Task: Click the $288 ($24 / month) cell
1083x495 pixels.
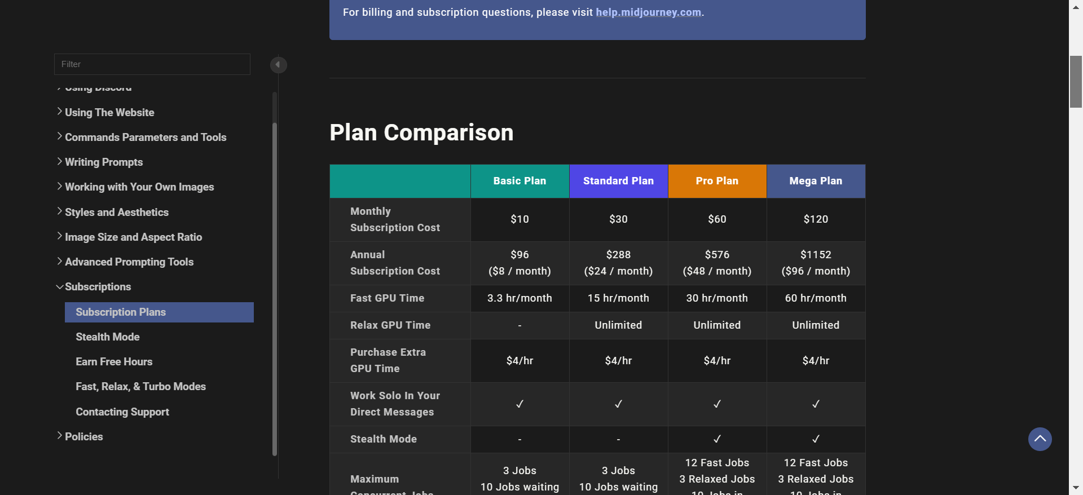Action: pyautogui.click(x=618, y=263)
